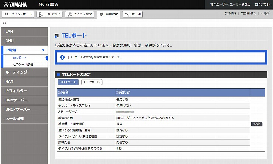The height and width of the screenshot is (164, 273).
Task: Click the info icon in the notification box
Action: [62, 57]
